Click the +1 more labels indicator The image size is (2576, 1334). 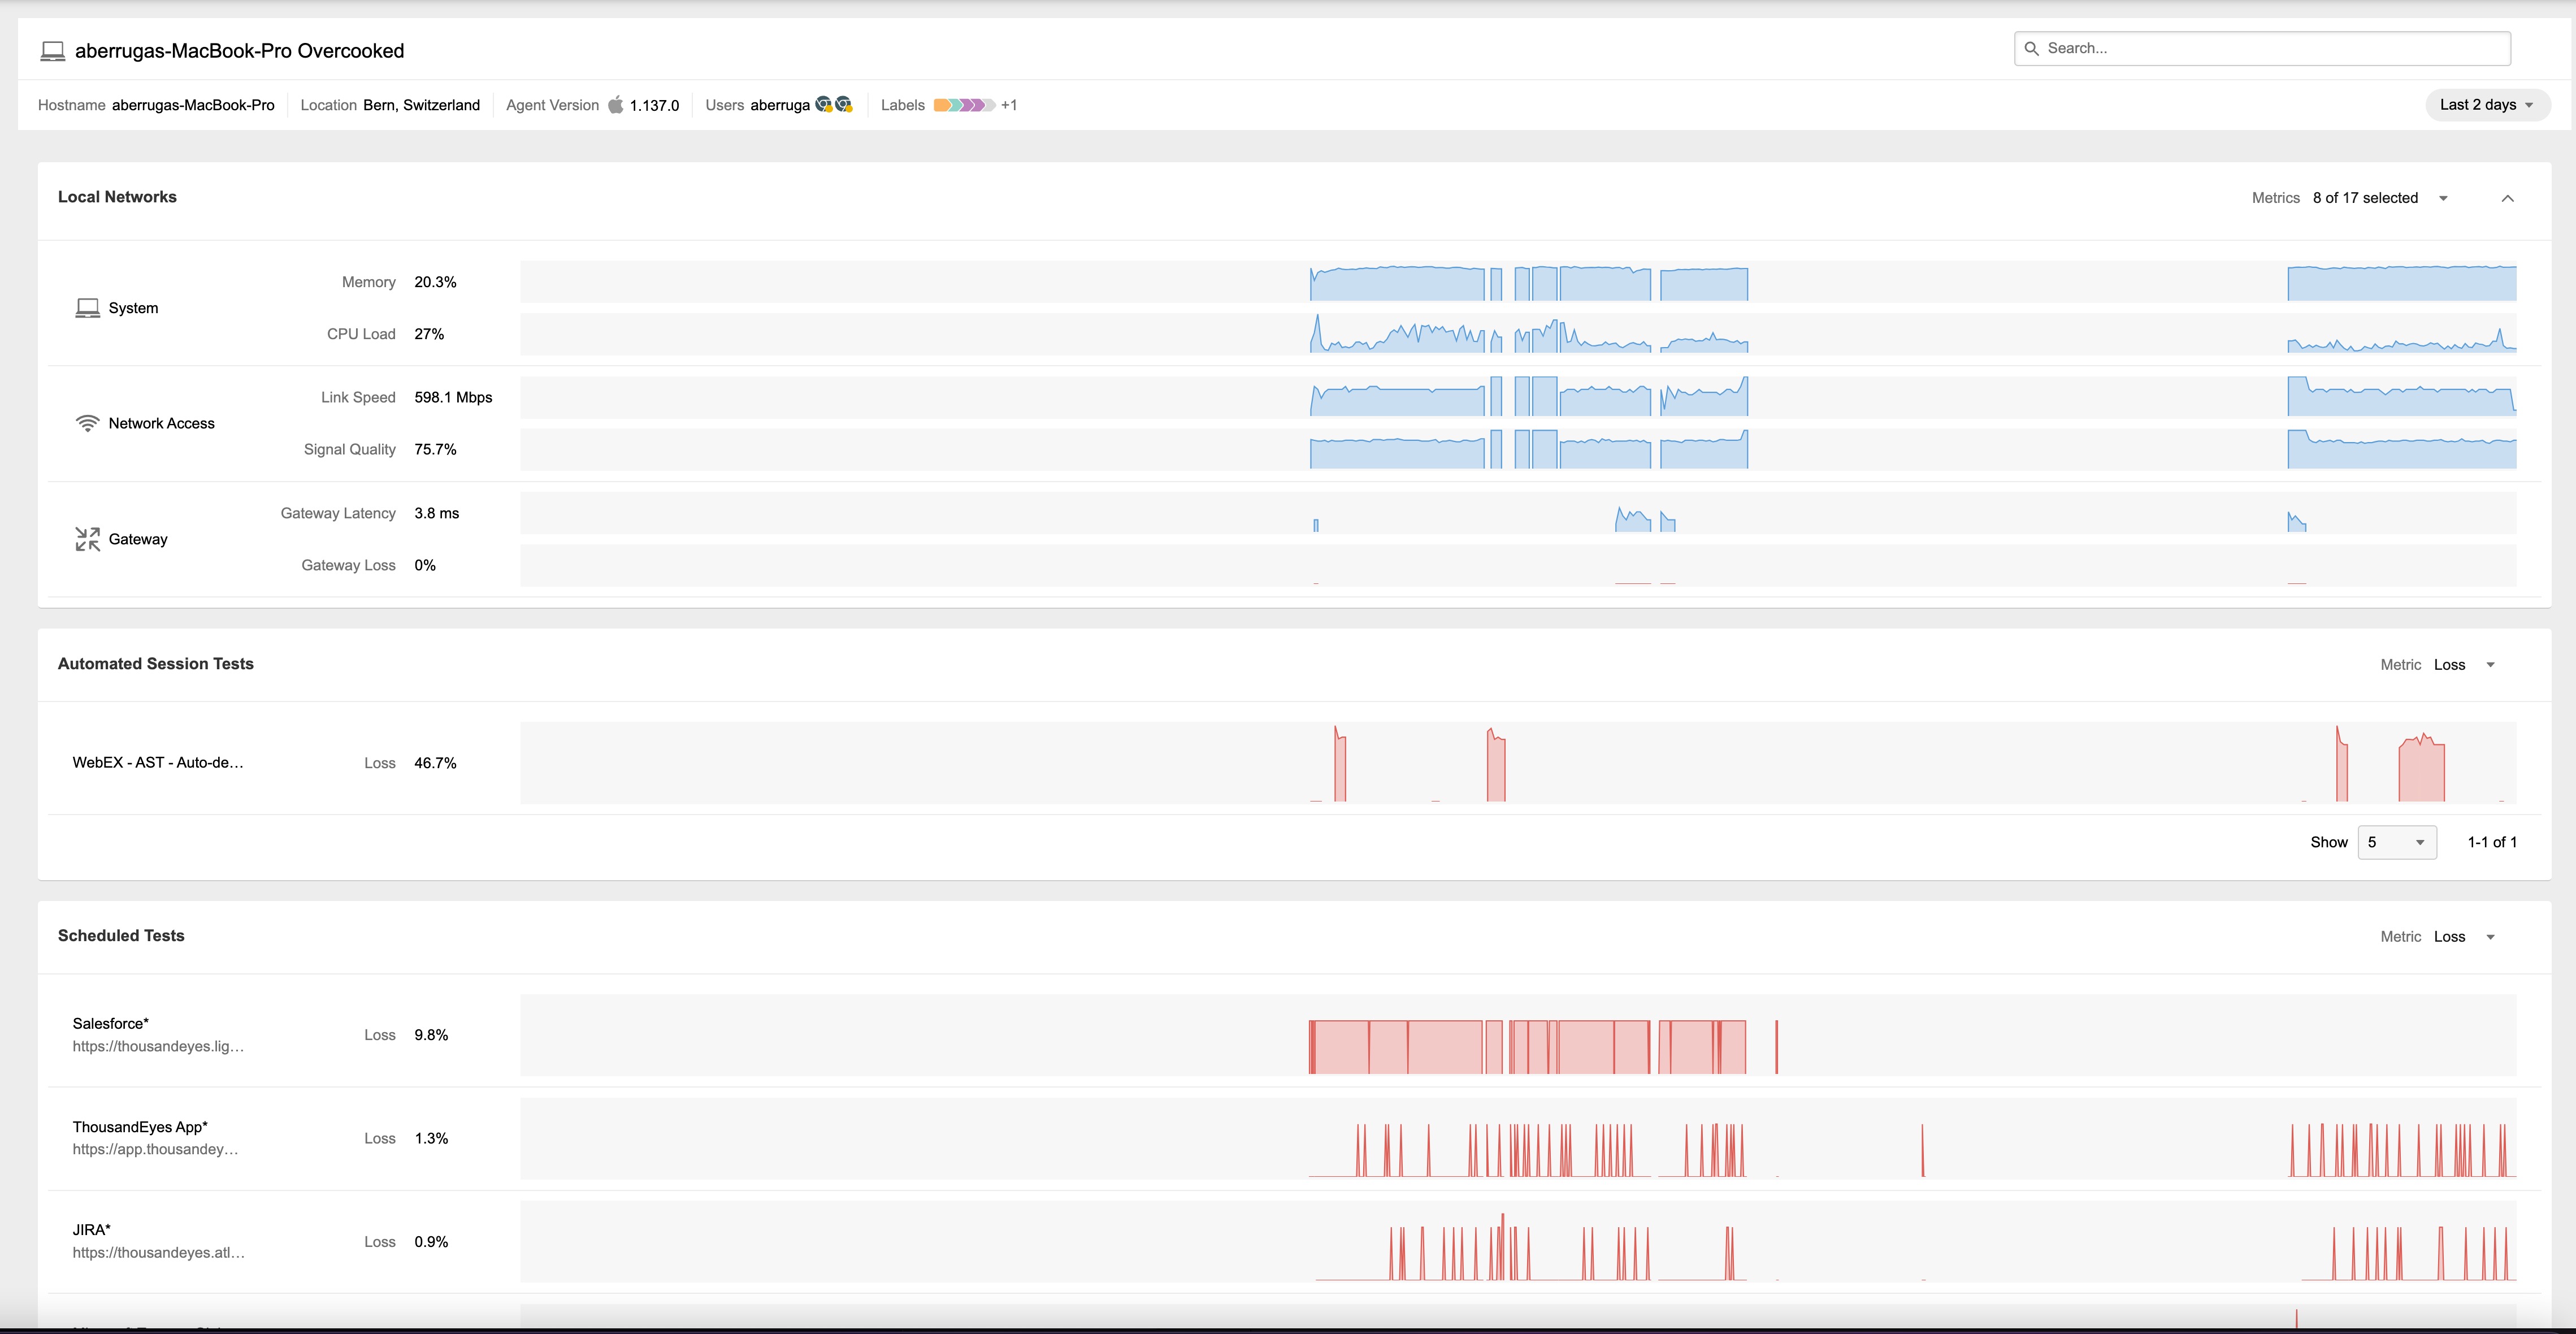(1009, 105)
